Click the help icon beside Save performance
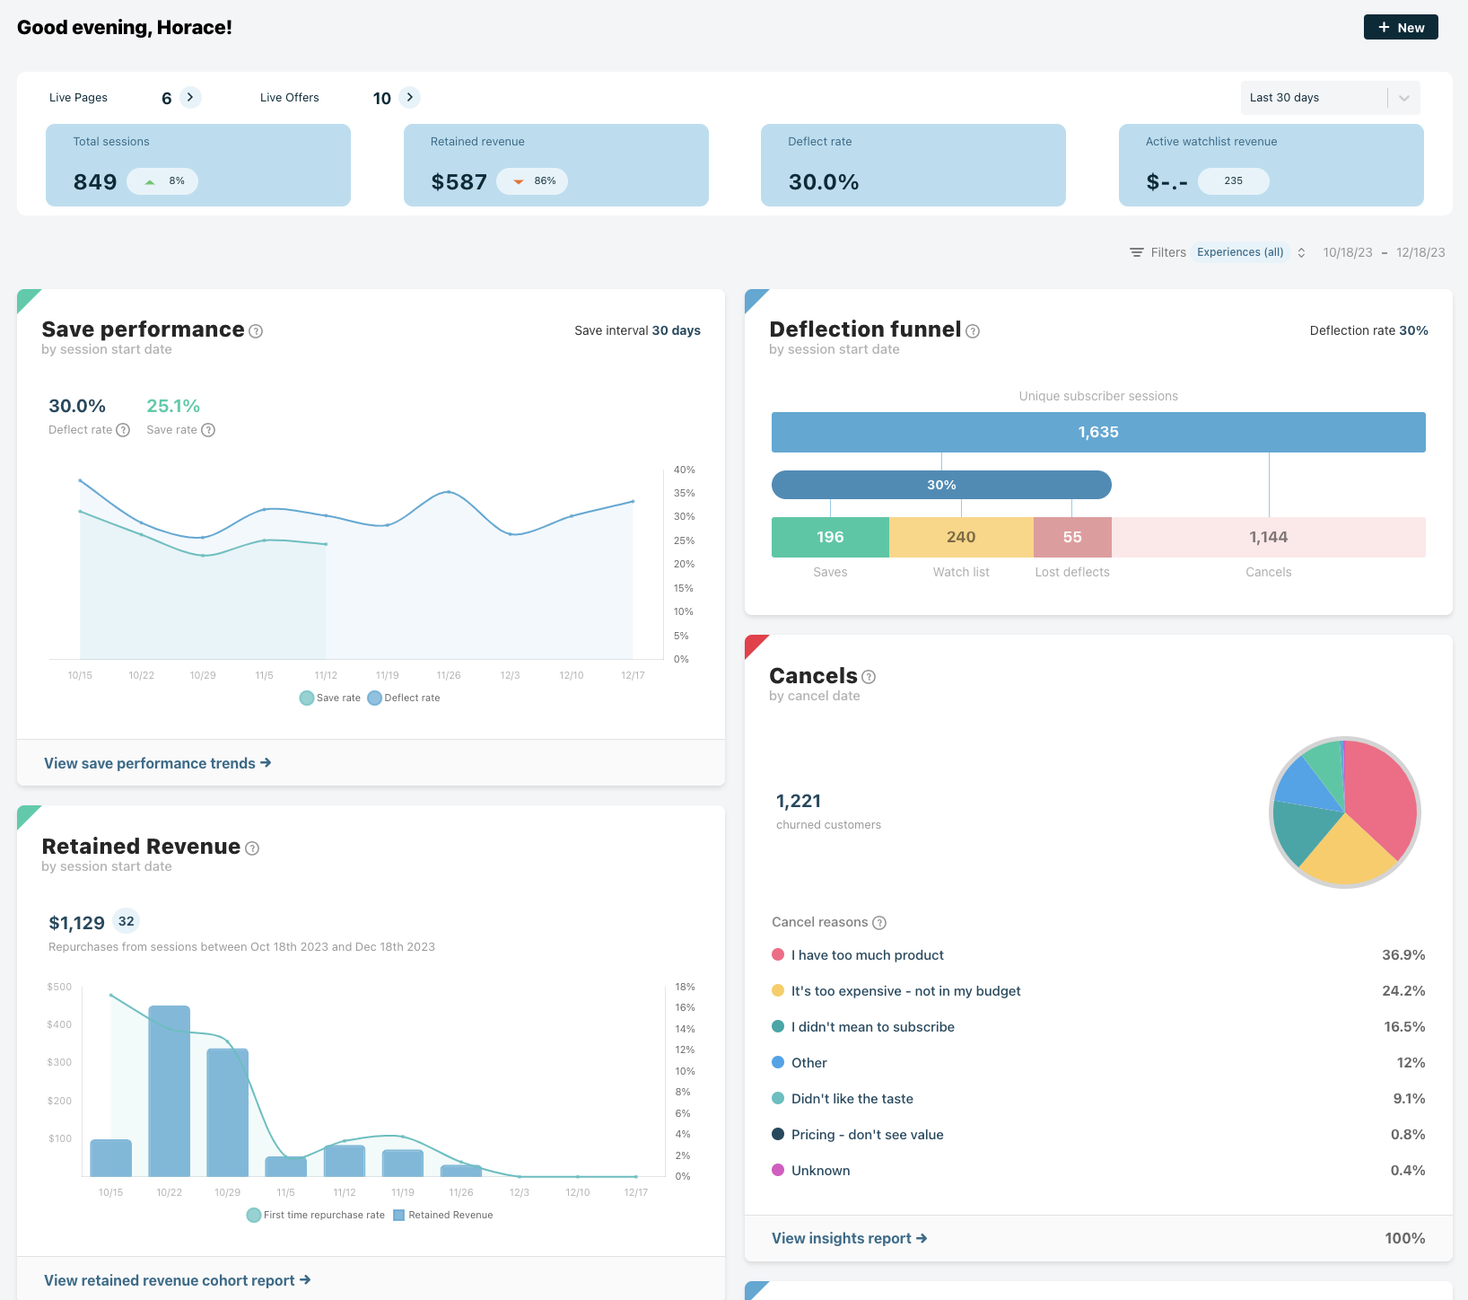The image size is (1468, 1300). 256,331
